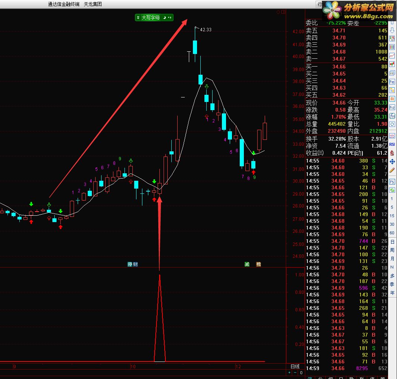
Task: Zoom out chart with the minus button
Action: (x=295, y=373)
